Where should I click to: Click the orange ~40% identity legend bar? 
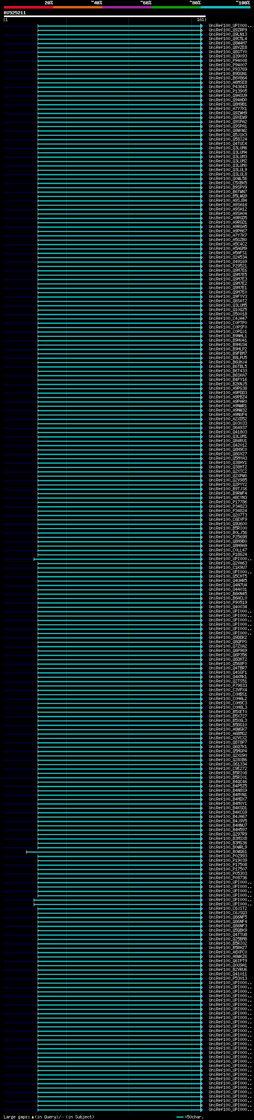78,7
